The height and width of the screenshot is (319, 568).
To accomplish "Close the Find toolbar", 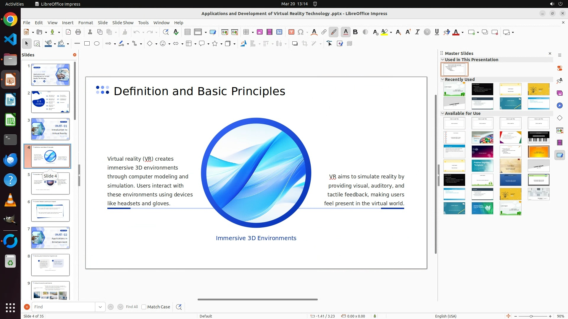I will (x=27, y=307).
